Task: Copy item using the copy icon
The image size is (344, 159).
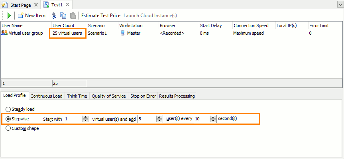Action: pos(63,16)
